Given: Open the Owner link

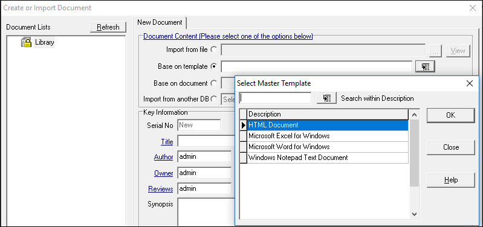Looking at the screenshot, I should (x=164, y=173).
